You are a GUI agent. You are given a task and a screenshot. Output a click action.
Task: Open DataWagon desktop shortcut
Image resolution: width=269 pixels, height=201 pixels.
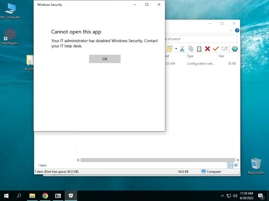10,37
